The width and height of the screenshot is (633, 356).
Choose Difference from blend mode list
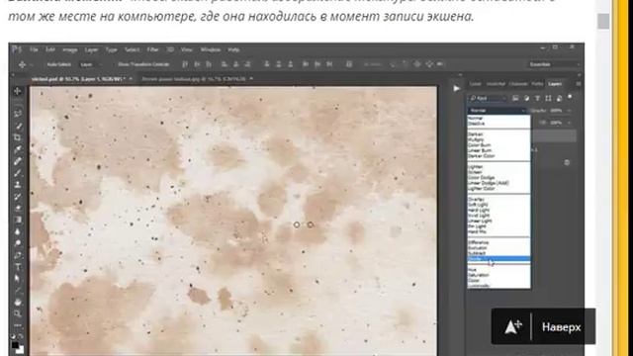479,242
